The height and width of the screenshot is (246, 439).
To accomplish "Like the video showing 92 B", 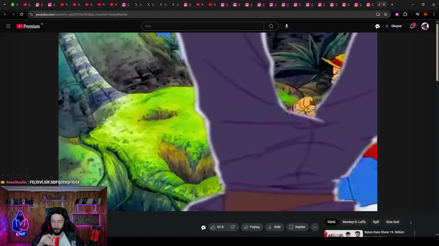I will coord(217,227).
